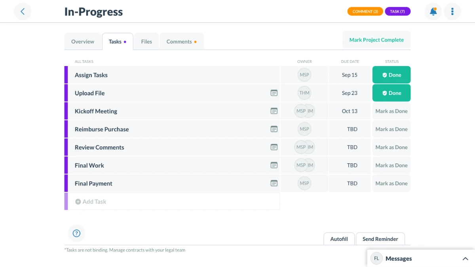This screenshot has width=475, height=267.
Task: Open the notifications bell icon
Action: pos(433,11)
